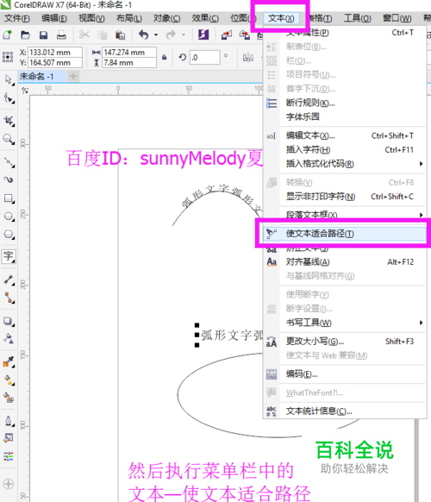
Task: Select the Text tool (字)
Action: click(9, 256)
